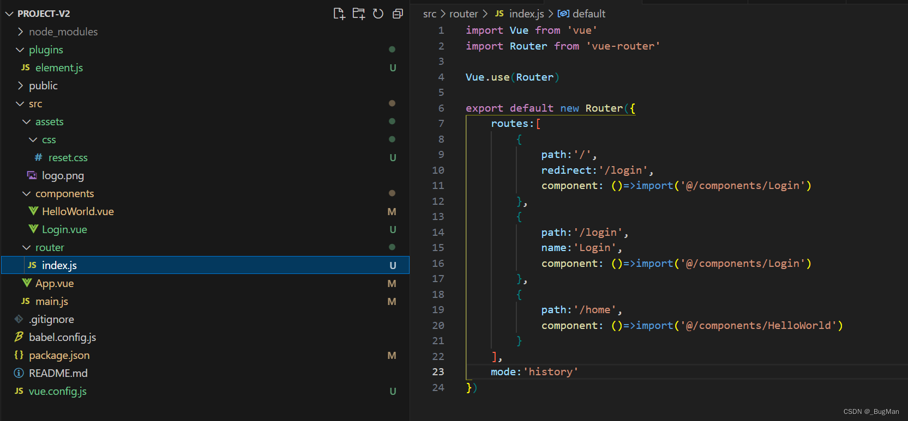This screenshot has width=908, height=421.
Task: Click the git icon beside .gitignore
Action: tap(19, 319)
